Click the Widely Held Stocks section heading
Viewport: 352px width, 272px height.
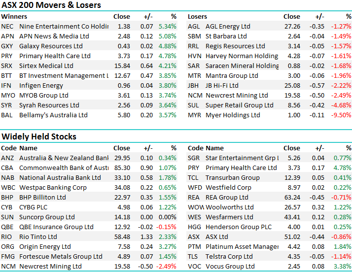[39, 136]
